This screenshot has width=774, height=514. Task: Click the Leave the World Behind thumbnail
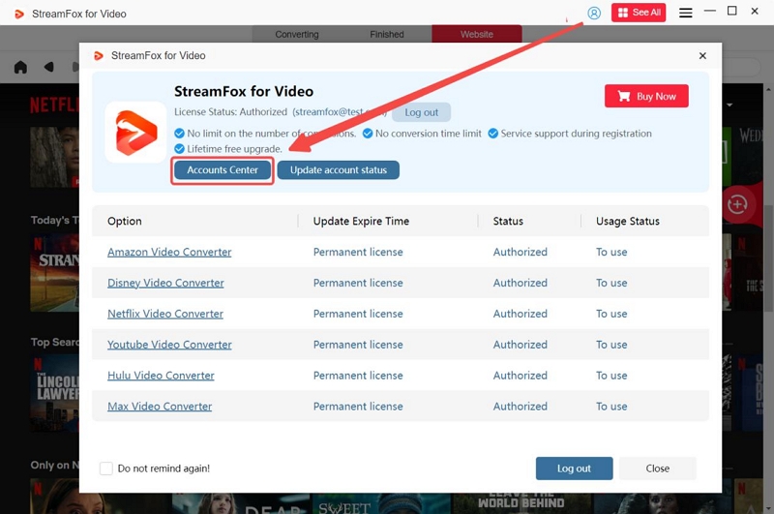521,503
